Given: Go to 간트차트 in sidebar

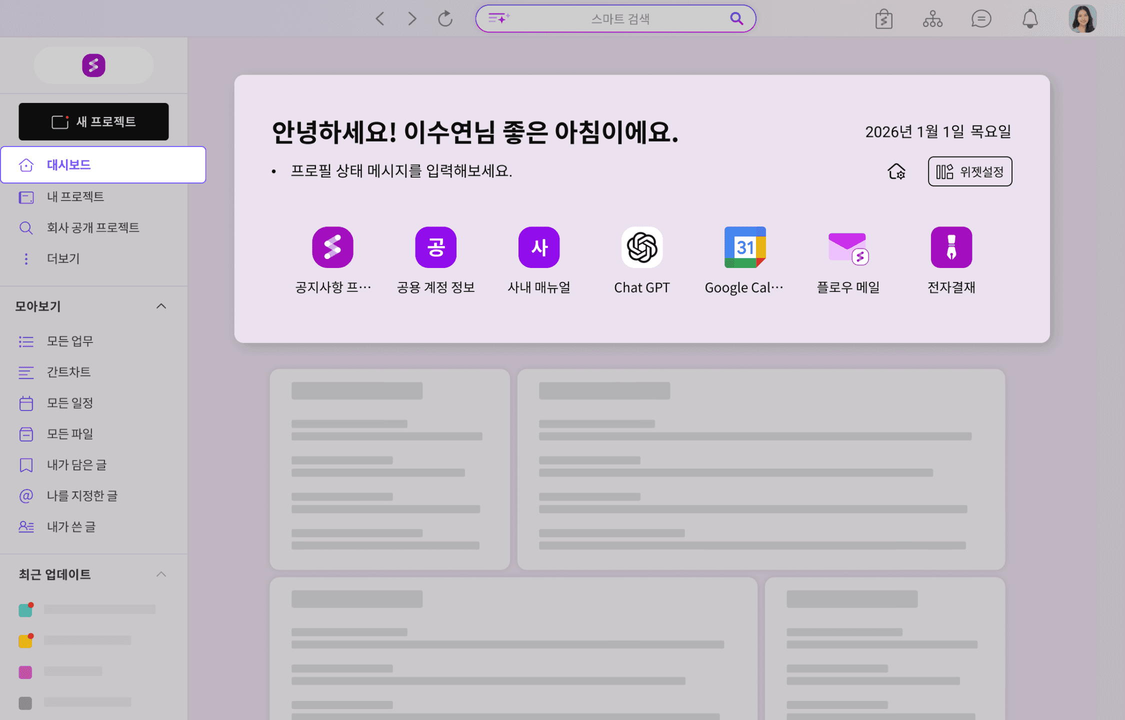Looking at the screenshot, I should (68, 371).
